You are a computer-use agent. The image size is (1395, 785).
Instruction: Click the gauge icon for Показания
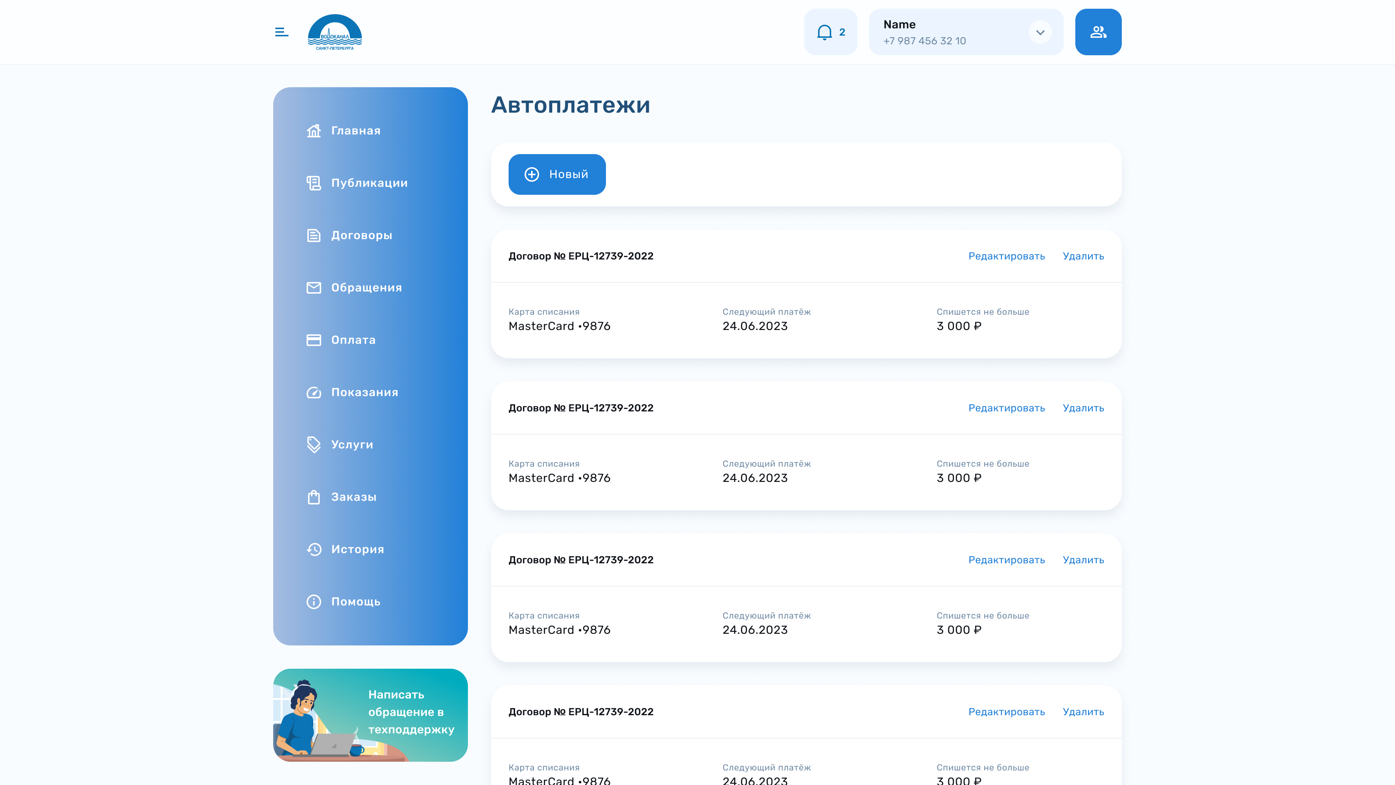(x=314, y=392)
